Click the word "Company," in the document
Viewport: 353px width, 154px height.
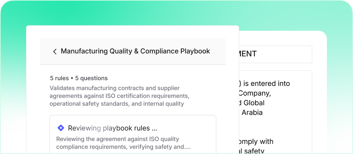tap(255, 93)
